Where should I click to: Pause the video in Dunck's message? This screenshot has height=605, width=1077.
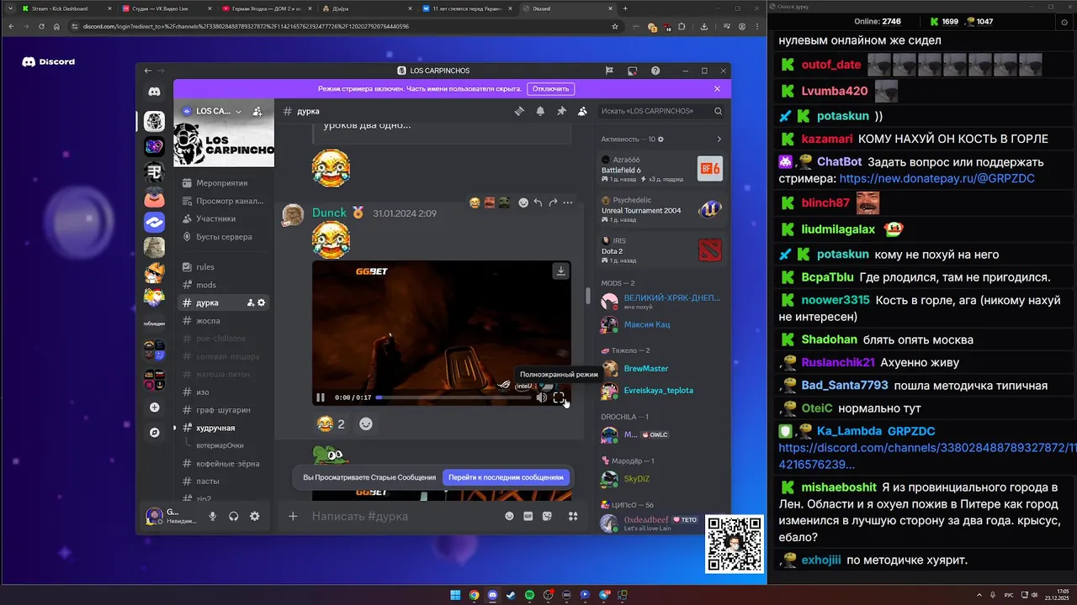pyautogui.click(x=321, y=397)
